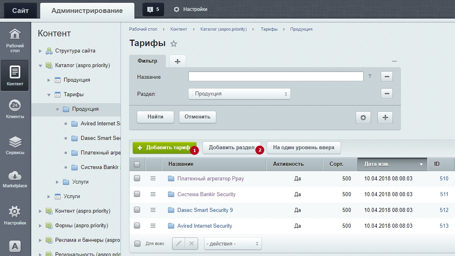This screenshot has height=256, width=455.
Task: Open row menu for Avired Internet Security
Action: point(153,226)
